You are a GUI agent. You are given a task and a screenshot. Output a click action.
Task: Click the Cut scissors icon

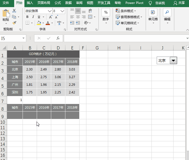coord(14,11)
